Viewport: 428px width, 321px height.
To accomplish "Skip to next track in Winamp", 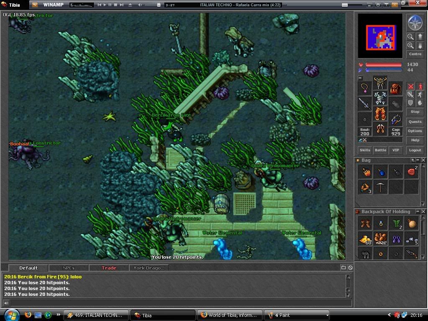I will click(x=122, y=5).
